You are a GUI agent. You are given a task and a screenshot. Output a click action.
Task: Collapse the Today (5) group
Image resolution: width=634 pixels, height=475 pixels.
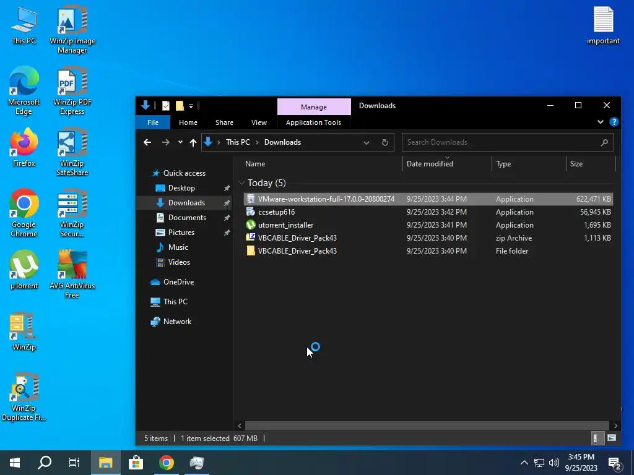tap(241, 183)
